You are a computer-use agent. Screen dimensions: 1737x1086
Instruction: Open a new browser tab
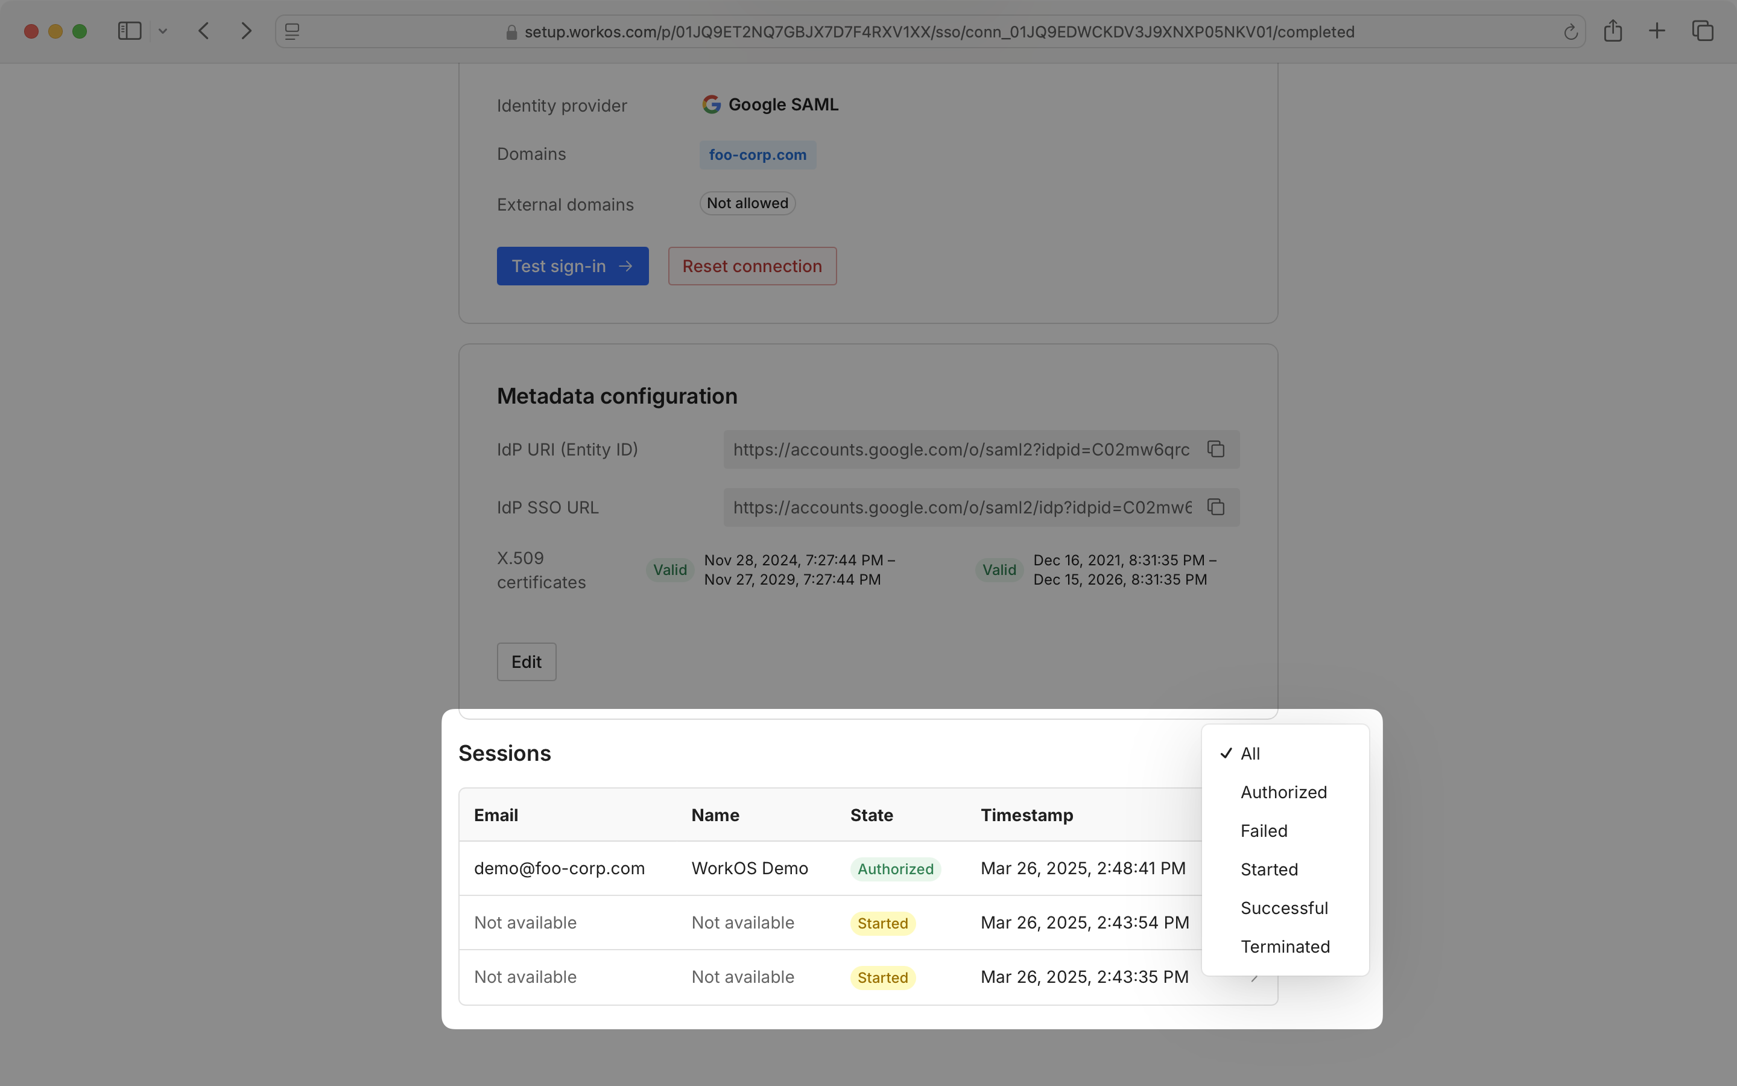tap(1657, 31)
